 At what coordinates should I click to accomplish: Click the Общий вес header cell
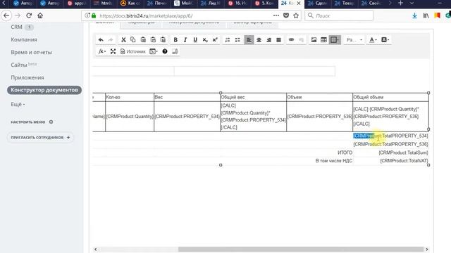253,97
